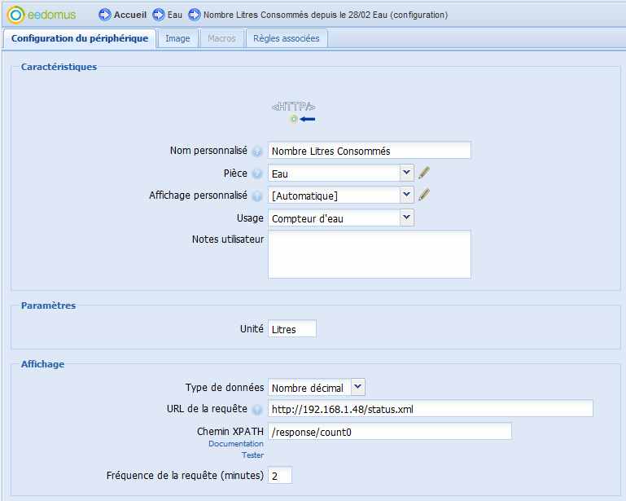Open the Pièce dropdown showing Eau
Image resolution: width=626 pixels, height=501 pixels.
coord(407,173)
